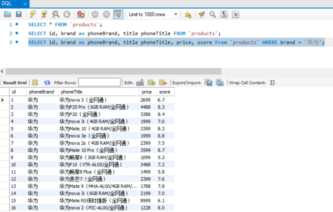333x212 pixels.
Task: Run the Explain (magnifier lightning) icon
Action: coord(55,15)
